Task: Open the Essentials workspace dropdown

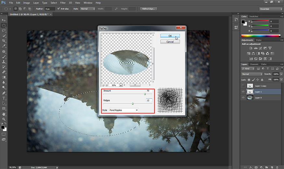Action: pos(271,9)
